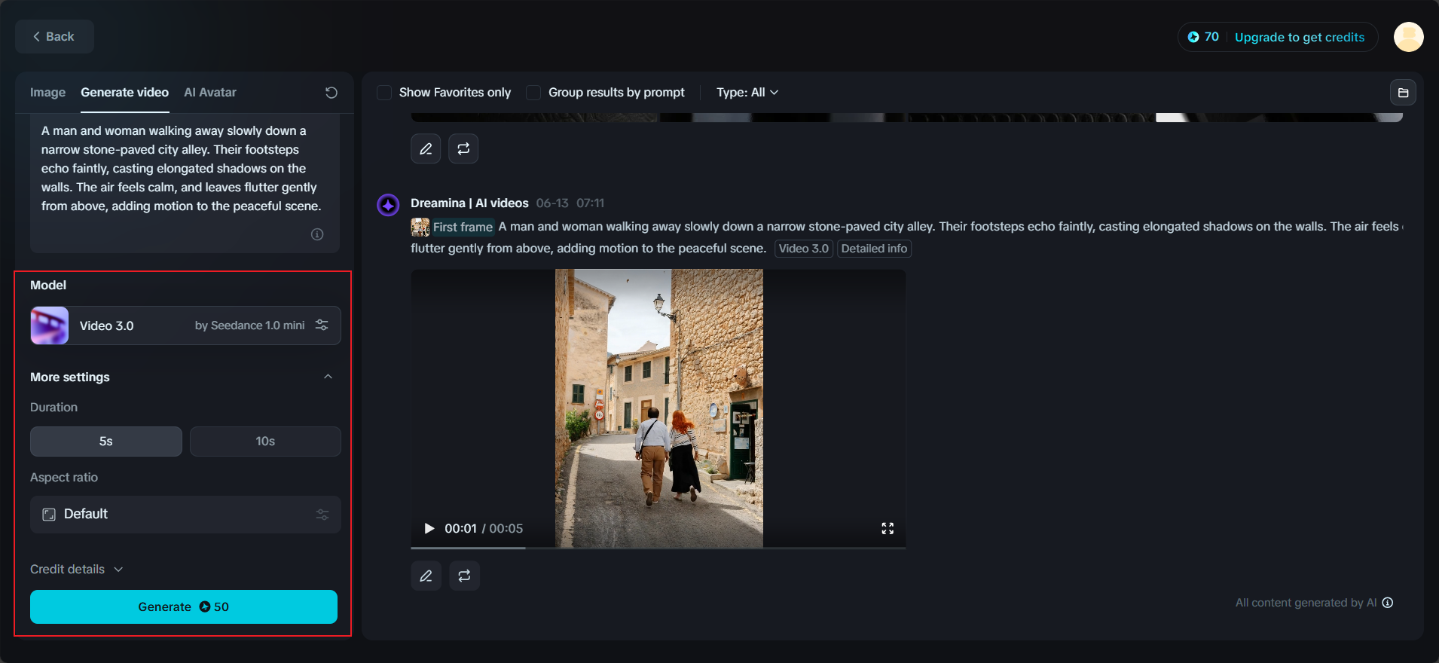Click the video timestamp 00:01 / 00:05
The width and height of the screenshot is (1439, 663).
[484, 528]
